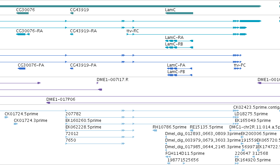Click the 312568 feature label
The width and height of the screenshot is (280, 165).
(x=260, y=153)
